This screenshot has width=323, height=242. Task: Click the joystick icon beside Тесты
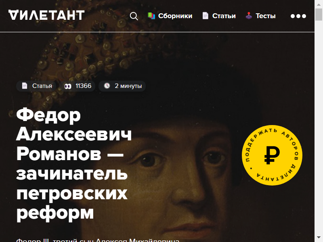(249, 16)
